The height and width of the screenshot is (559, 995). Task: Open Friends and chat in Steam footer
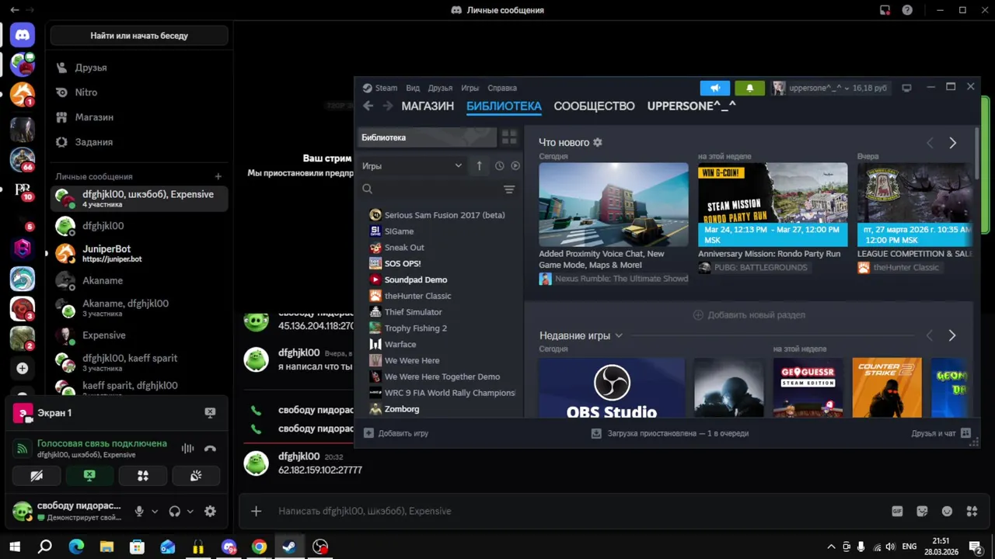[941, 433]
